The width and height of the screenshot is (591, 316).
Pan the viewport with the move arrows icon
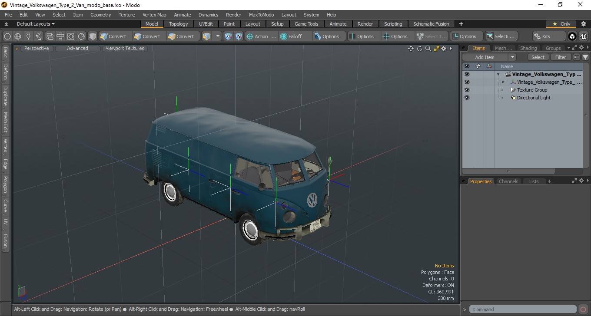(x=411, y=49)
